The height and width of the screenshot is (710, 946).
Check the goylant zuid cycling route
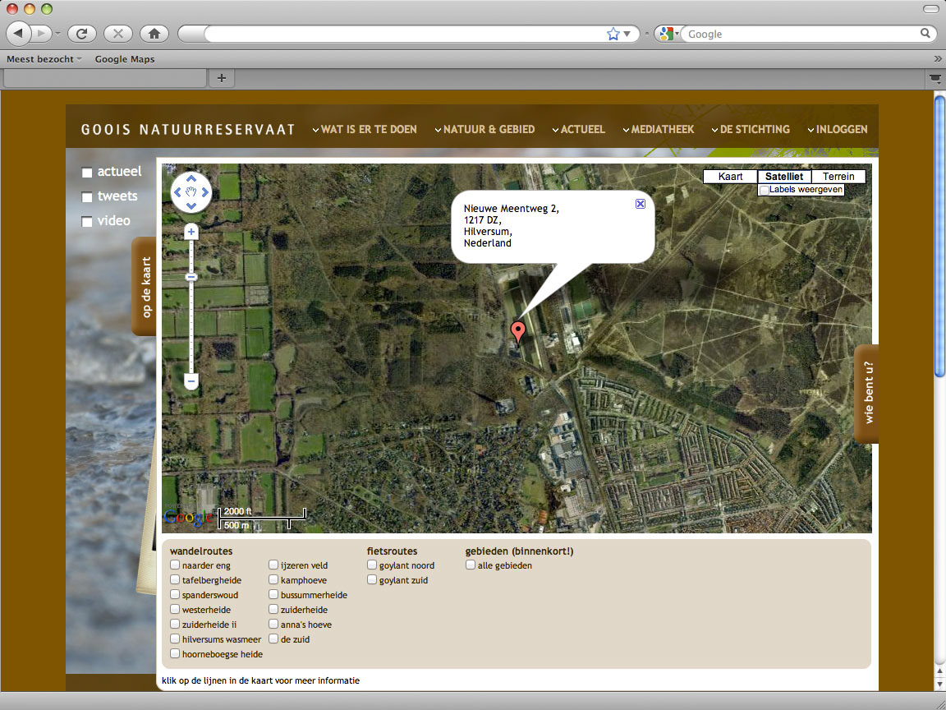click(372, 580)
